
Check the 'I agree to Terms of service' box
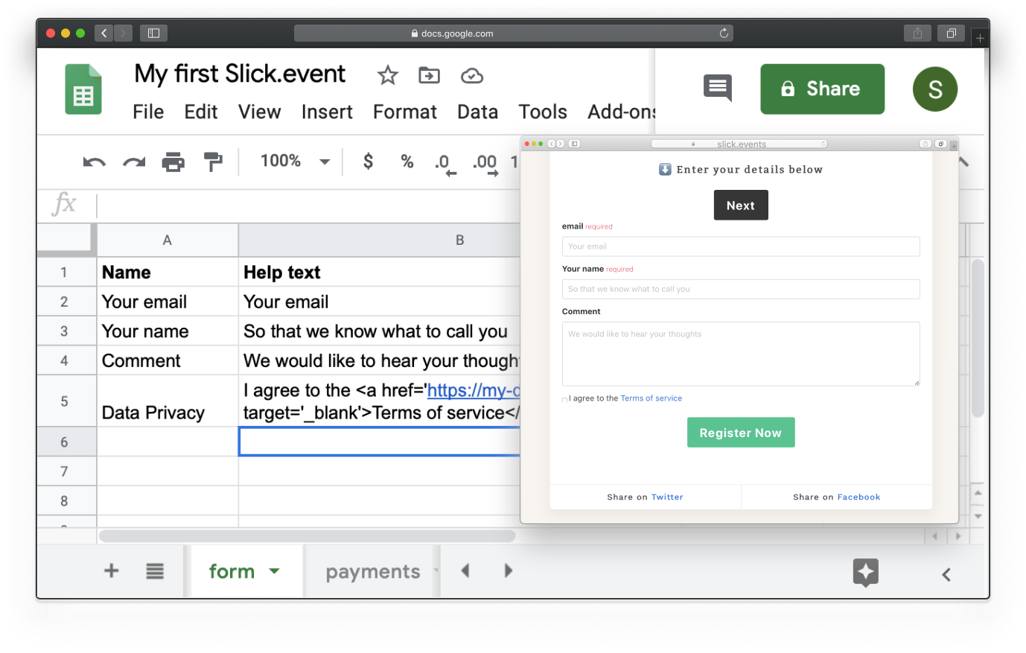[564, 399]
